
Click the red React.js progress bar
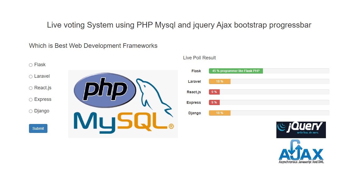pos(214,92)
